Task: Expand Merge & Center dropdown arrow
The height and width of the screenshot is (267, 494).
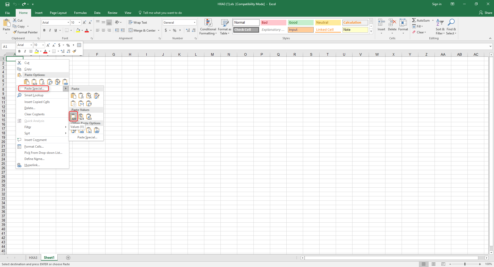Action: [158, 30]
